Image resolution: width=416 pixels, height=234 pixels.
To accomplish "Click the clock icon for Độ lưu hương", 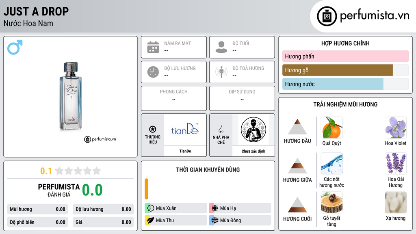I will (x=153, y=72).
